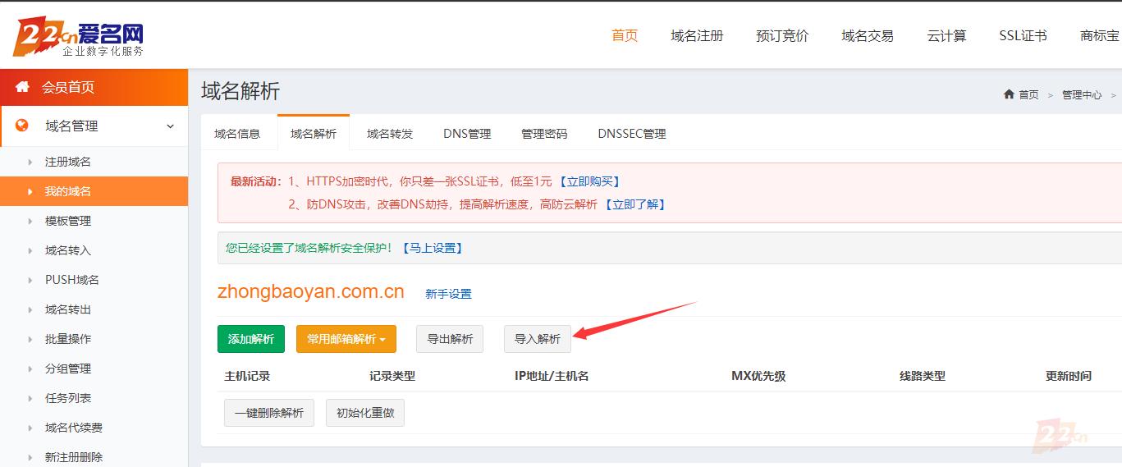Open 域名注册 in top navigation

[697, 36]
